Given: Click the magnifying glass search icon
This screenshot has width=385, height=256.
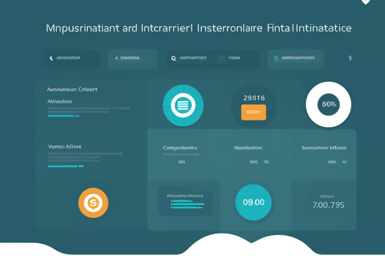Looking at the screenshot, I should (x=174, y=59).
